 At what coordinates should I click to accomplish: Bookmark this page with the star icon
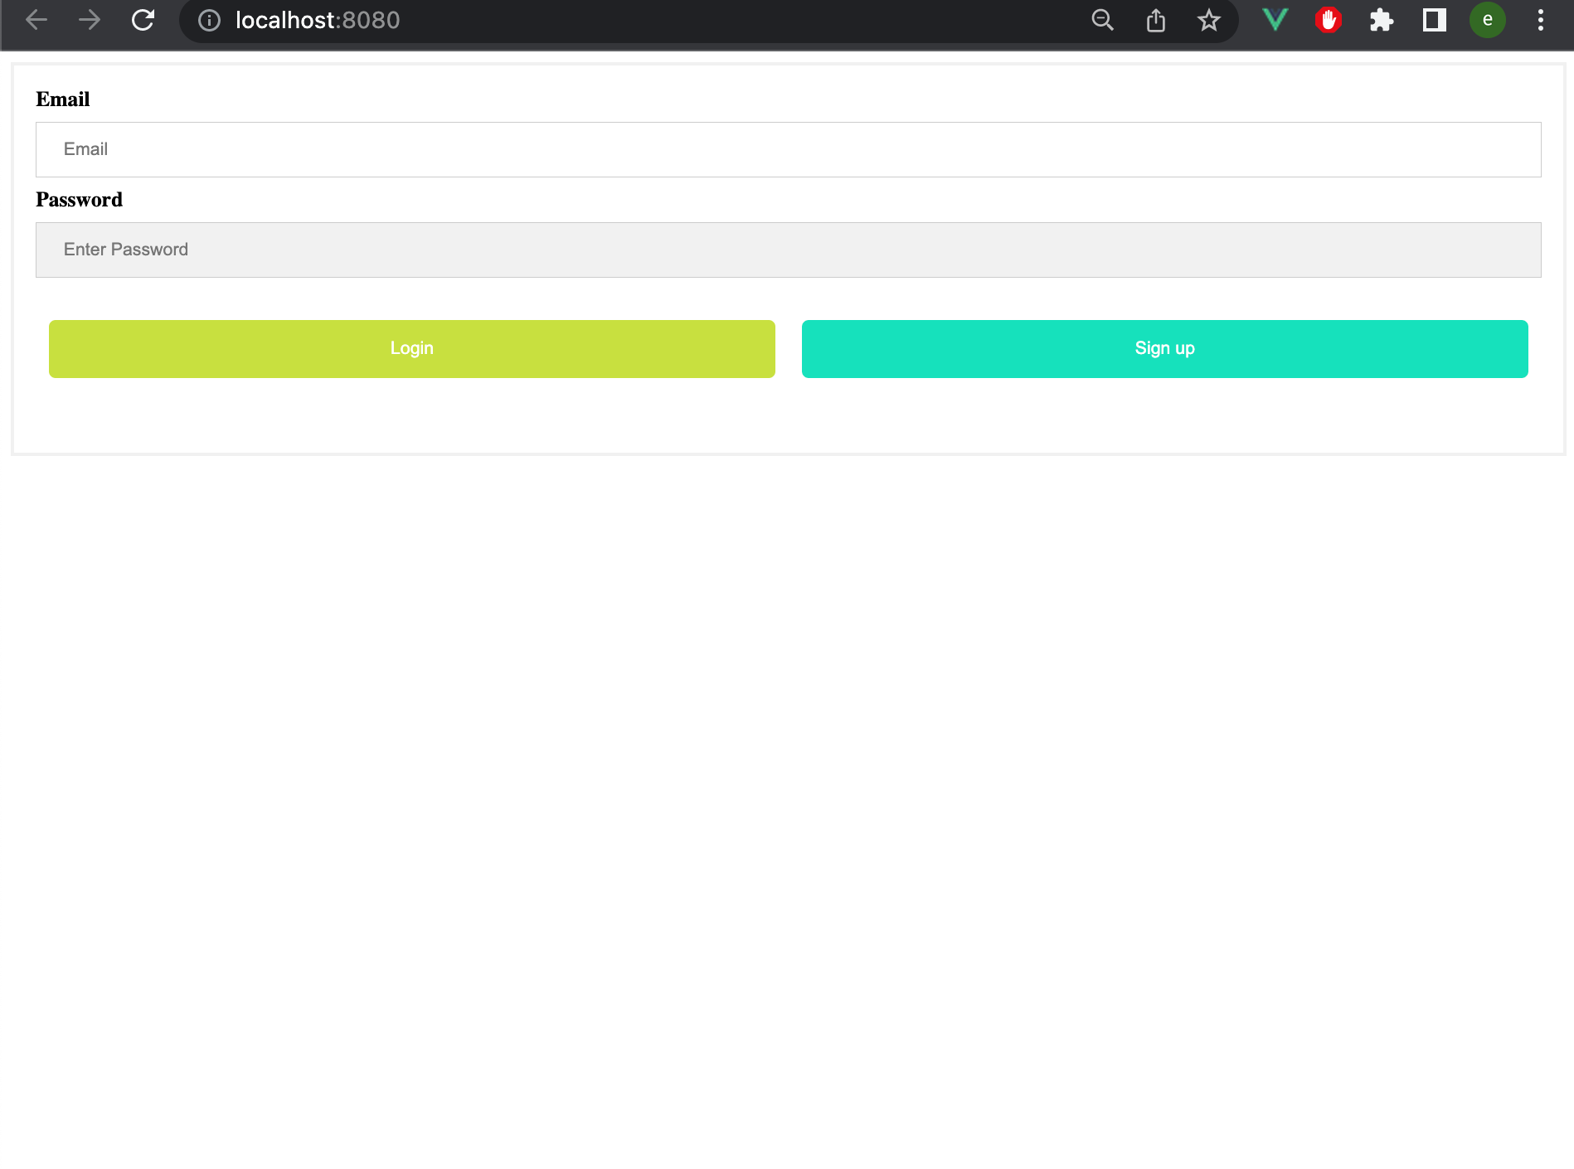(1209, 20)
